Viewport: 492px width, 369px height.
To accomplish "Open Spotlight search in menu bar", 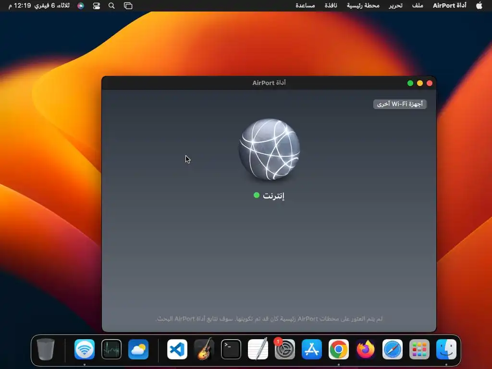I will (111, 6).
